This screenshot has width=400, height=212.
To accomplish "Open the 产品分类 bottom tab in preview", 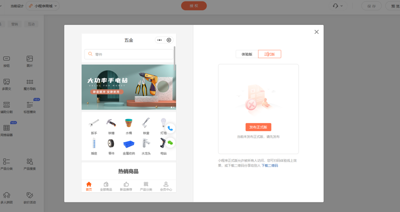I will tap(146, 186).
